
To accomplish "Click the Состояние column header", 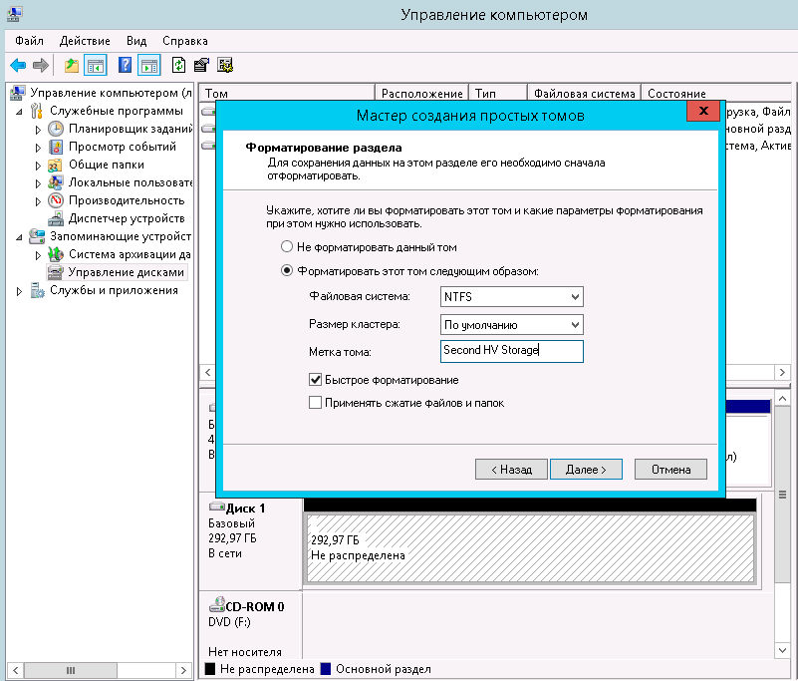I will click(x=715, y=93).
